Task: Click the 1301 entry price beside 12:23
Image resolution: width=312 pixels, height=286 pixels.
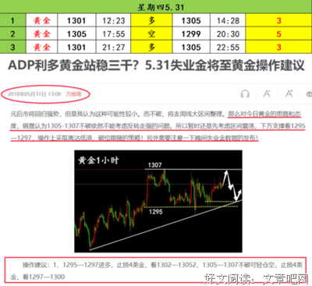Action: click(x=76, y=20)
